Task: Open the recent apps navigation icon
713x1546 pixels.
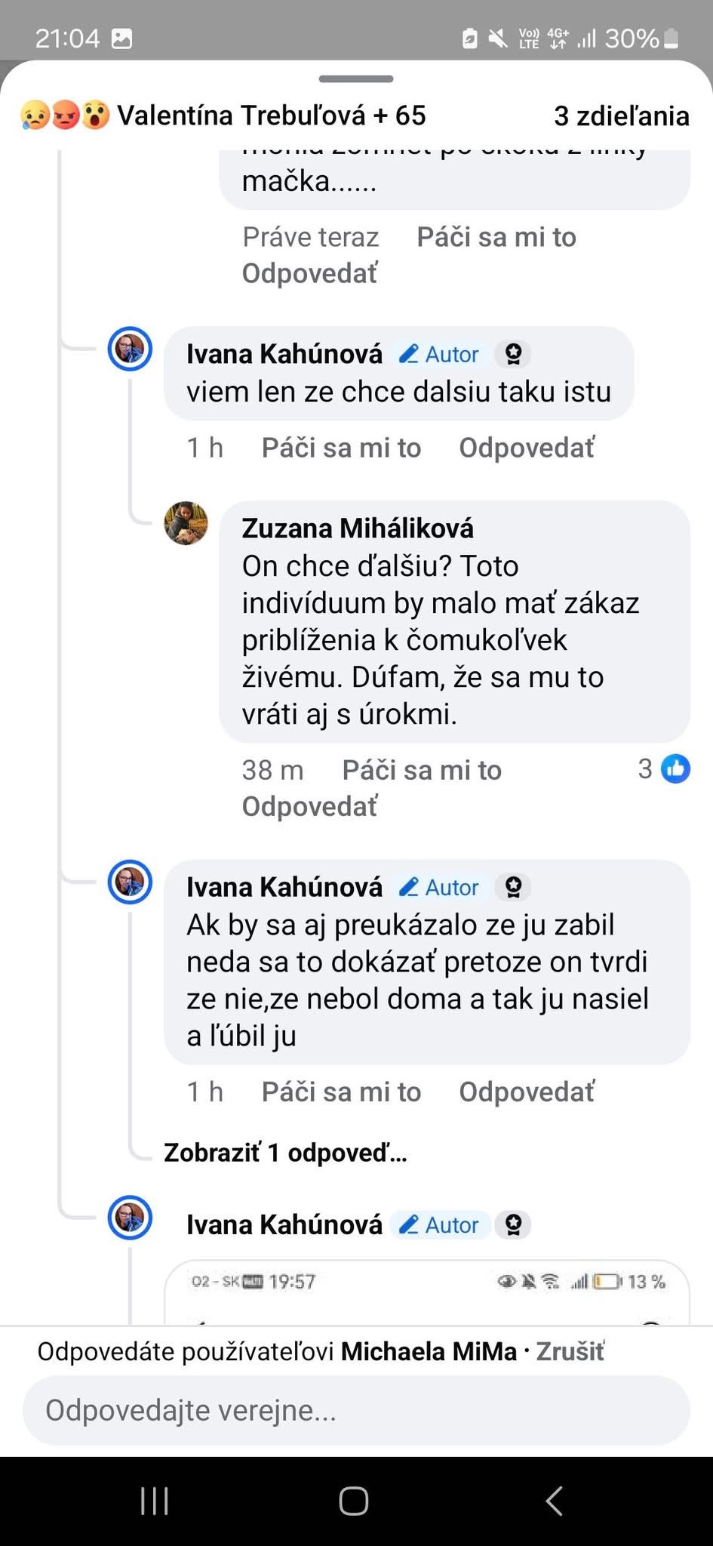Action: coord(155,1501)
